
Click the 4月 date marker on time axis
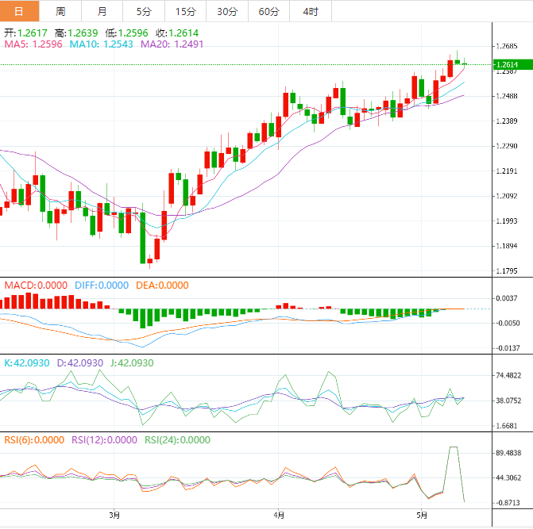click(x=279, y=515)
